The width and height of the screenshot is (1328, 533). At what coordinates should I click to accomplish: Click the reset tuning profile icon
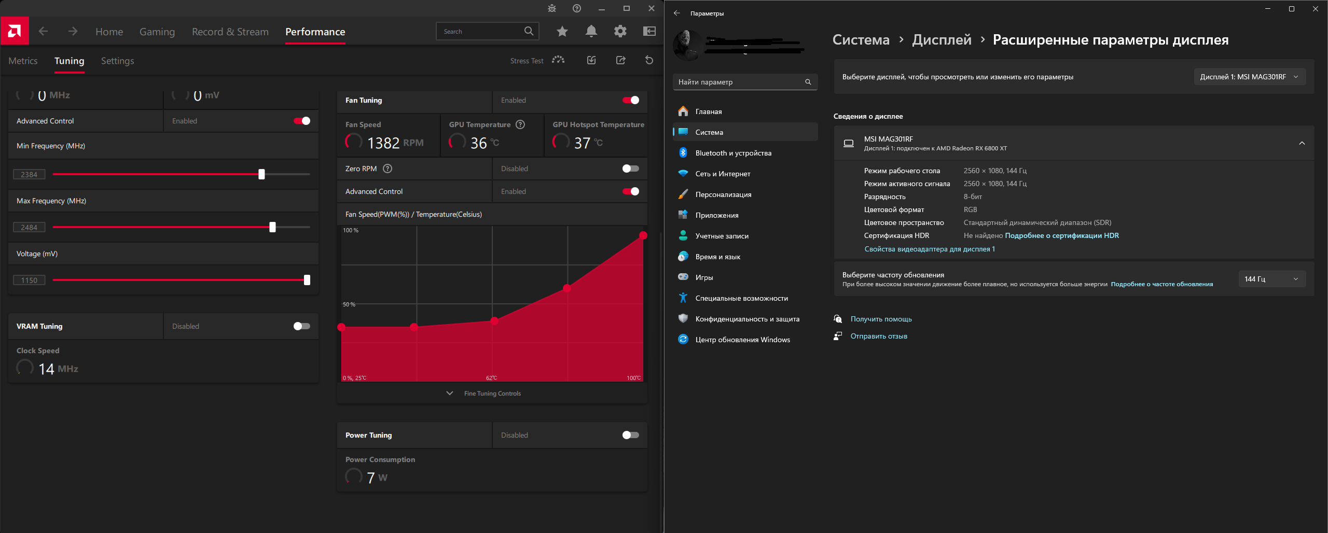(x=649, y=60)
